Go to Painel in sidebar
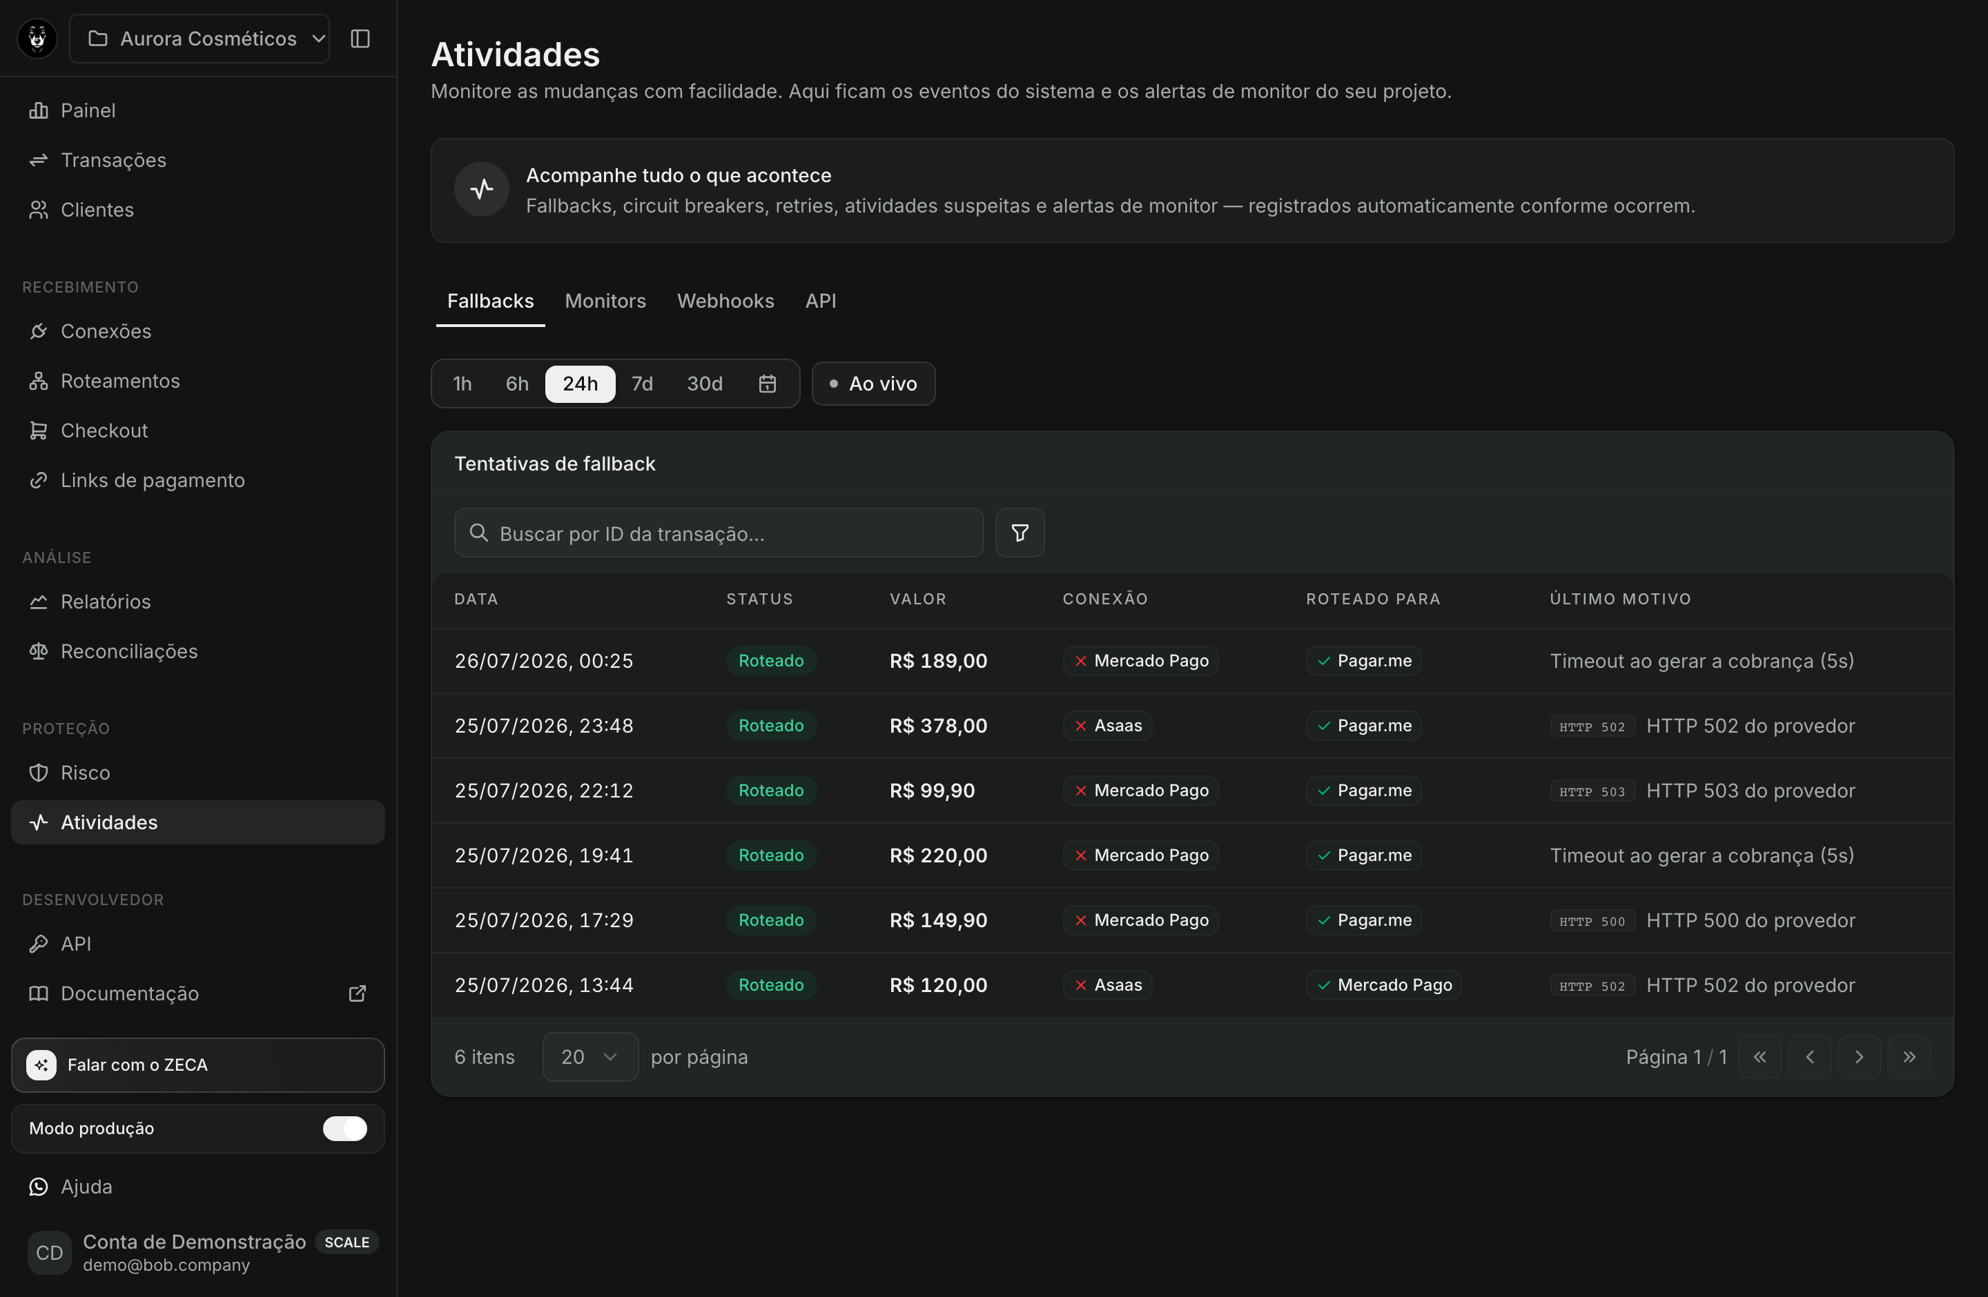Screen dimensions: 1988x1297 [x=198, y=110]
